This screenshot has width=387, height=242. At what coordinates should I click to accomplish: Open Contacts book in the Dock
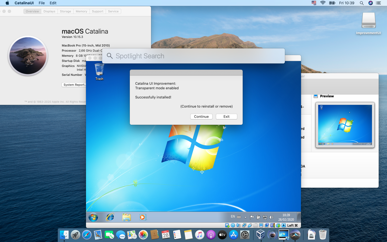(x=155, y=235)
